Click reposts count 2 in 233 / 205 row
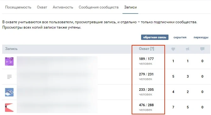The image size is (211, 115). point(188,92)
